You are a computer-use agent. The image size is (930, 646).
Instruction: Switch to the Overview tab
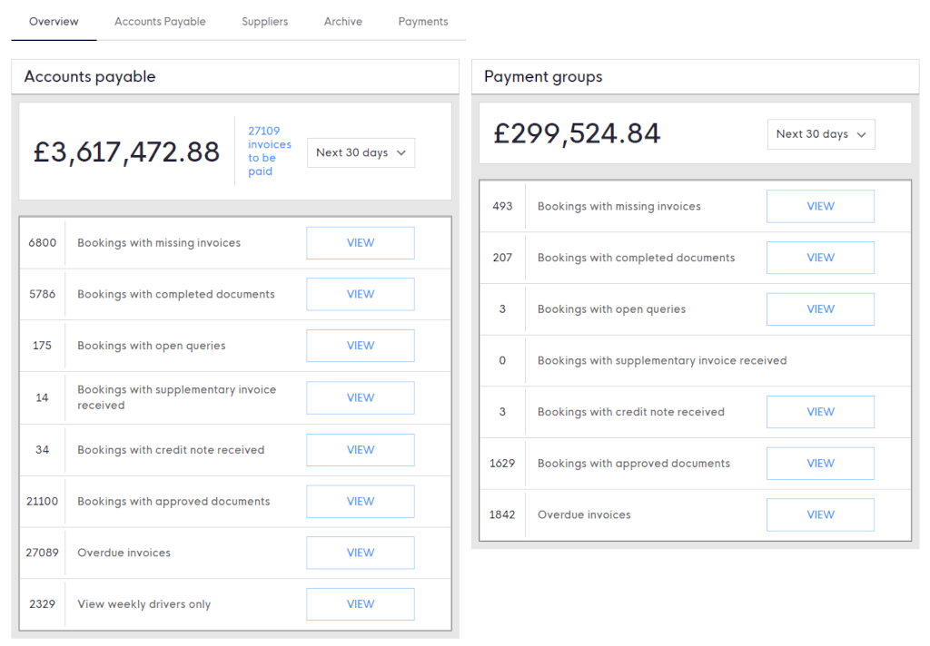coord(54,22)
